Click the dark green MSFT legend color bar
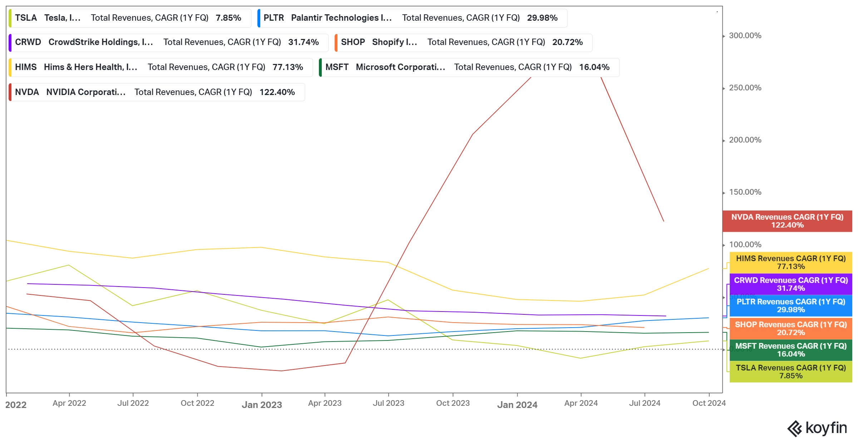 320,68
